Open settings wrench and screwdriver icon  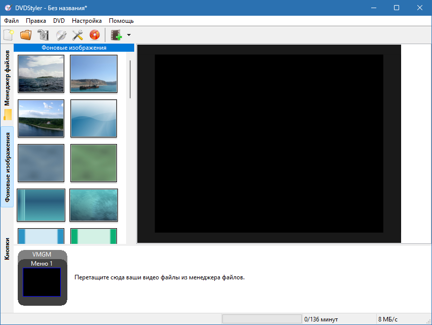77,35
